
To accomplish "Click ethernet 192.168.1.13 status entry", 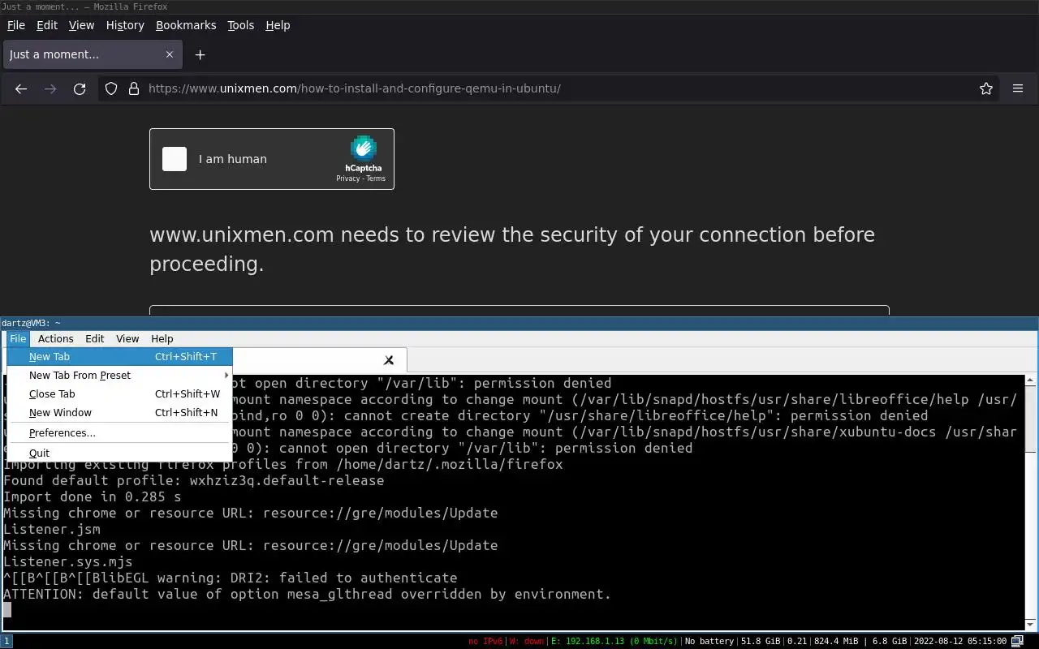I will click(x=614, y=641).
